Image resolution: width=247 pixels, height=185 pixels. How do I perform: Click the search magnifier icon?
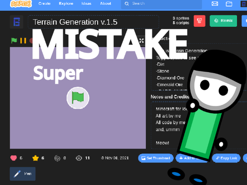[x=127, y=4]
